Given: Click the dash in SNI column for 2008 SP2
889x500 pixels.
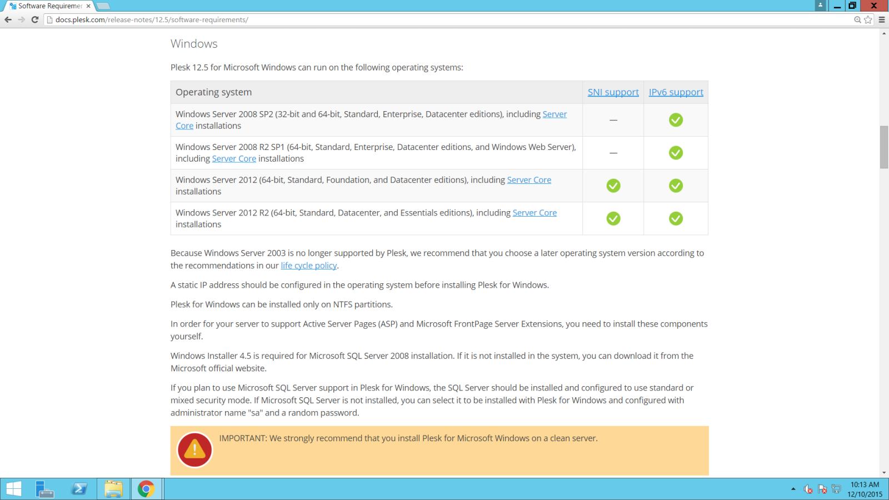Looking at the screenshot, I should [613, 120].
